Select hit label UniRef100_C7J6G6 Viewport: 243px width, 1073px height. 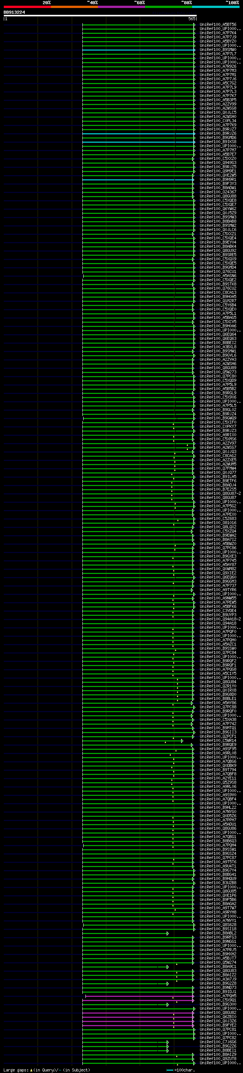218,1042
